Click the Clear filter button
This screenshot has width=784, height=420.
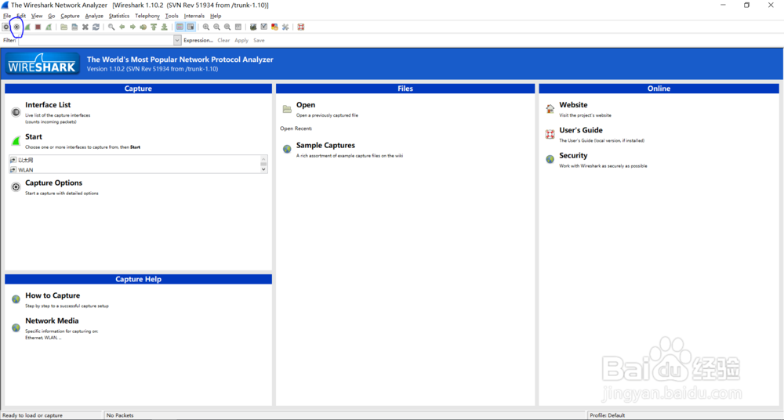pyautogui.click(x=223, y=41)
